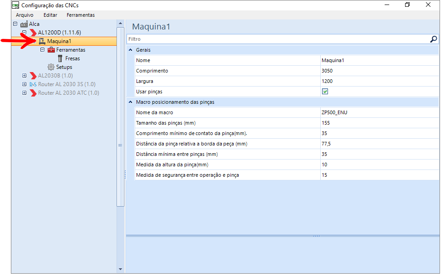Click the Ferramentas red toolbox icon
The image size is (445, 276).
(x=51, y=50)
